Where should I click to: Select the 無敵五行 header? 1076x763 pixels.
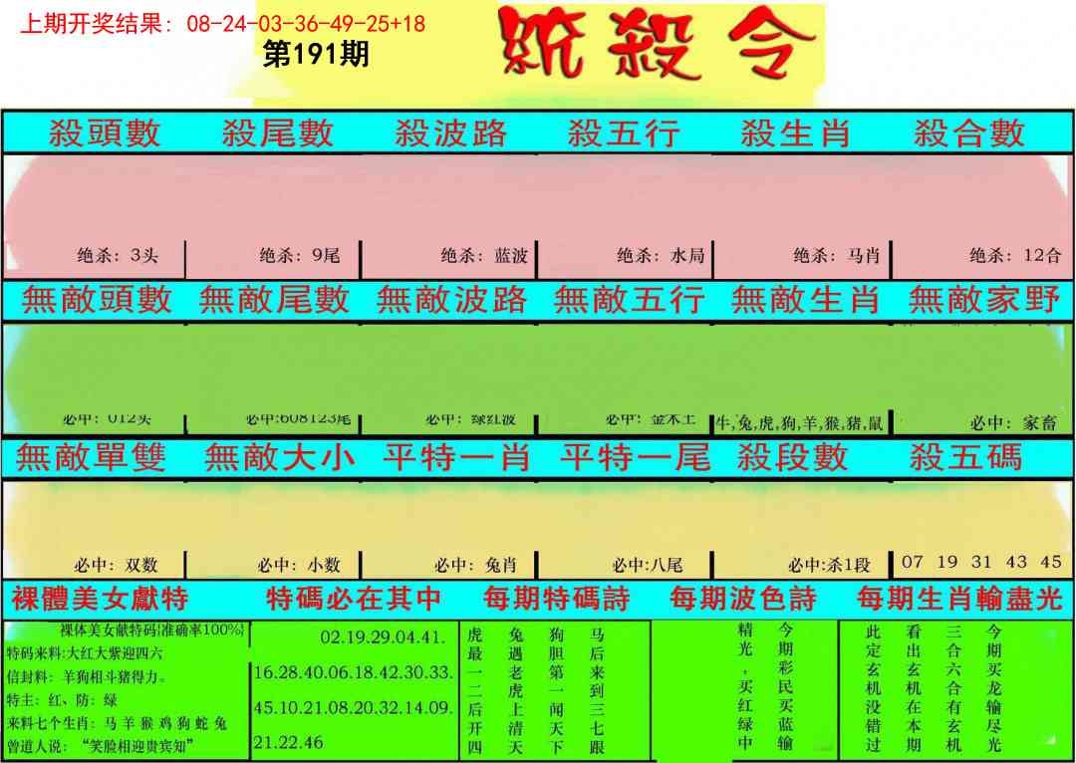pos(629,300)
